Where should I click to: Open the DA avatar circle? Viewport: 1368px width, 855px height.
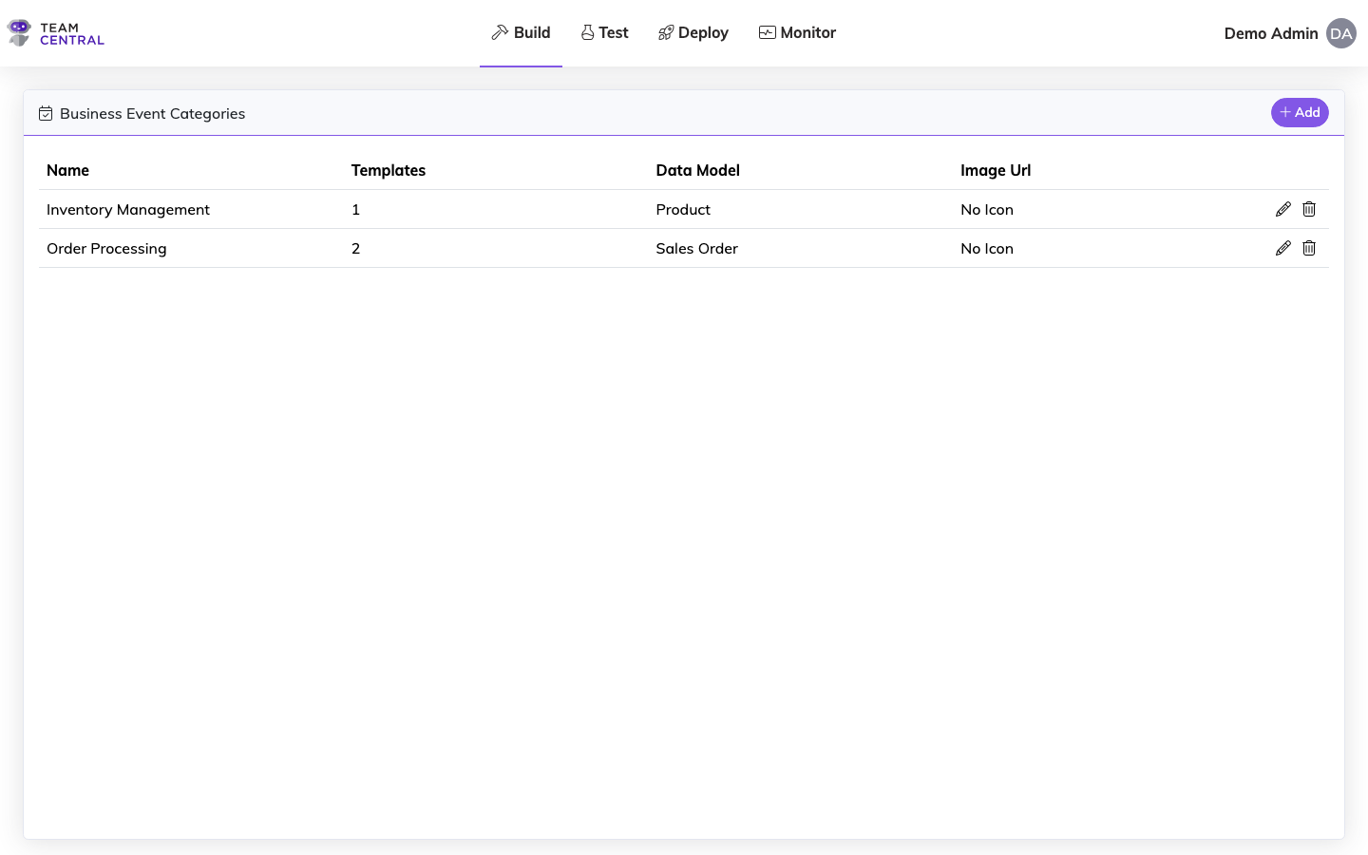click(1340, 33)
